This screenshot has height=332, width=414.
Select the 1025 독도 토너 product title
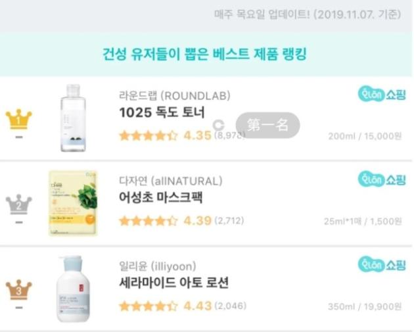pyautogui.click(x=162, y=113)
